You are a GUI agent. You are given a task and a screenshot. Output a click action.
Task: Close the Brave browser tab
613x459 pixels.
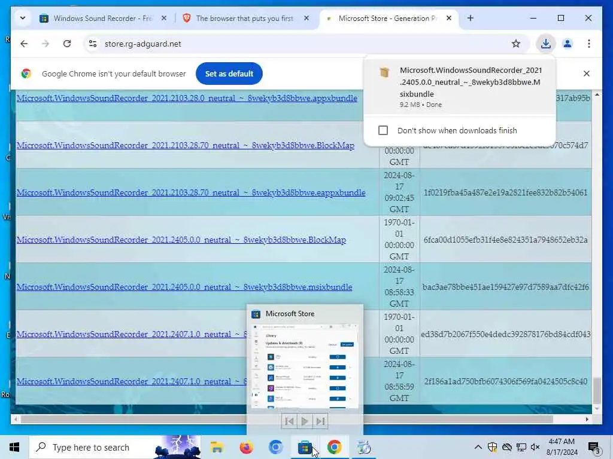pyautogui.click(x=306, y=18)
